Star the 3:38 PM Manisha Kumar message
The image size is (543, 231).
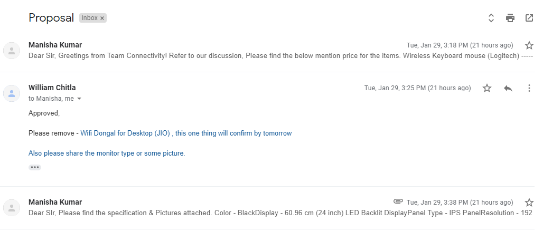coord(529,203)
